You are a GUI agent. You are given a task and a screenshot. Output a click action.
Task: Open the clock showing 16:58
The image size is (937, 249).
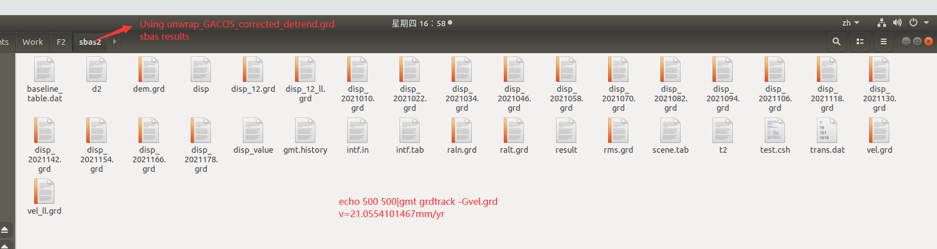(x=422, y=23)
